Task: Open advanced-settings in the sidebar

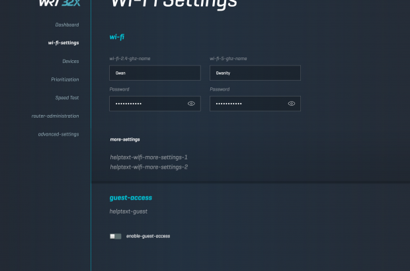Action: (58, 134)
